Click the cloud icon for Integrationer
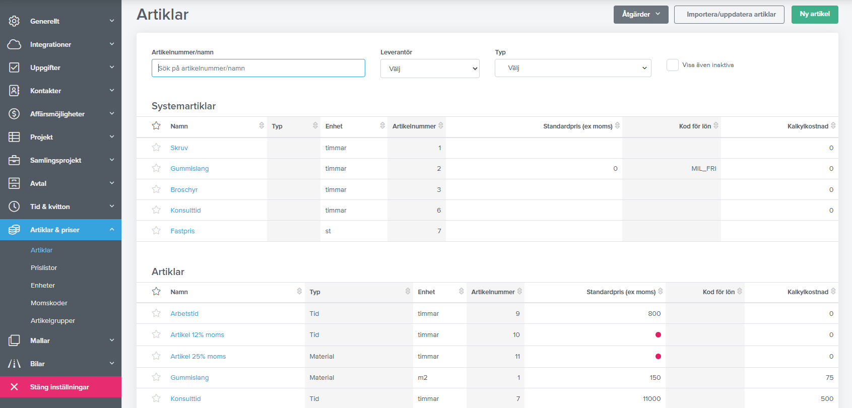Screen dimensions: 852x408 [x=14, y=44]
